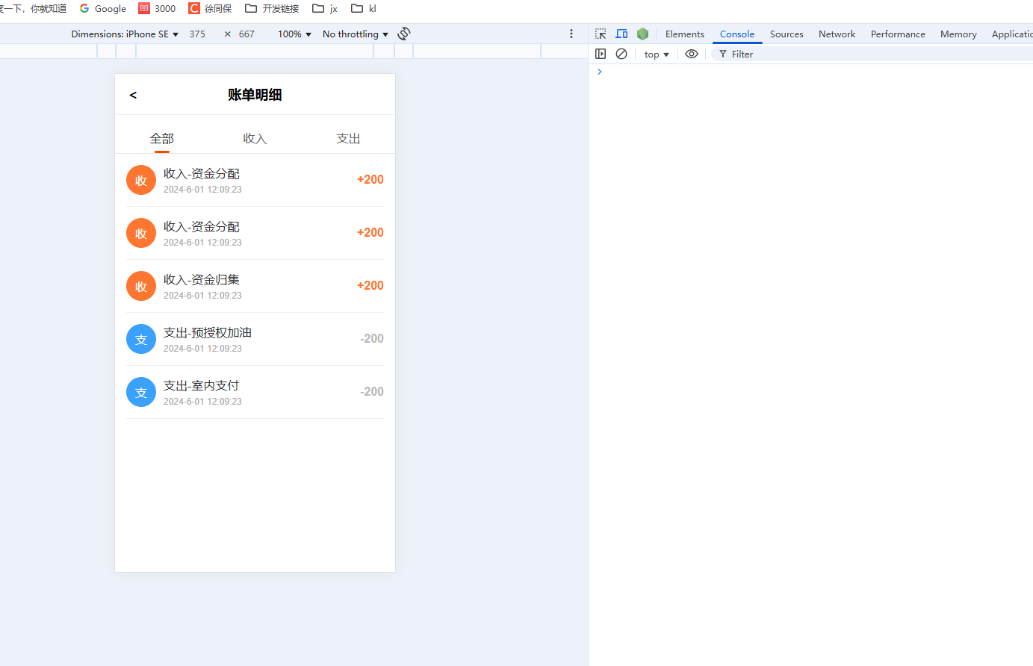
Task: Open the Memory tab
Action: coord(958,34)
